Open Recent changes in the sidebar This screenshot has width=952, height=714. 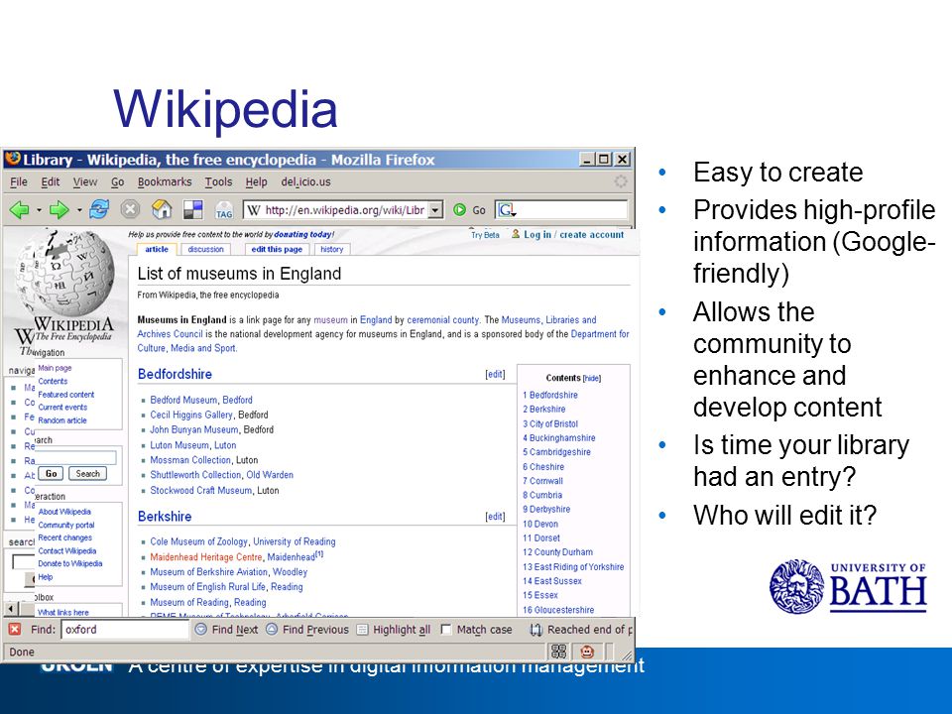65,537
